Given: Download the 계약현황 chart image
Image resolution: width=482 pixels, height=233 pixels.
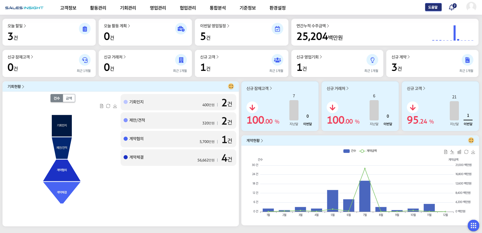Looking at the screenshot, I should click(x=473, y=152).
